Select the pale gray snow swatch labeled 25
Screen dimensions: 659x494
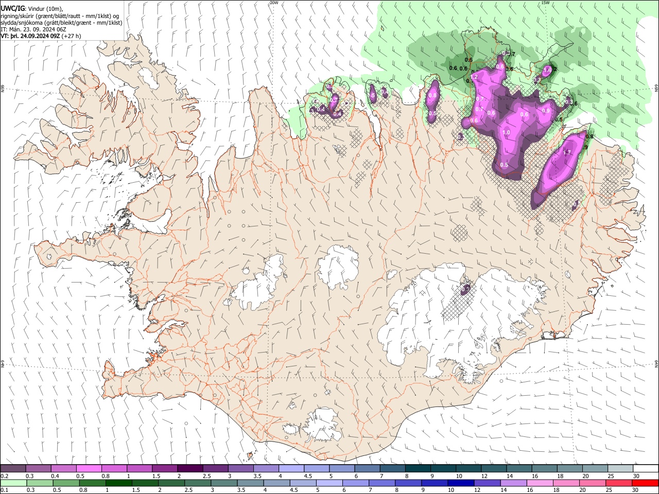coord(620,469)
